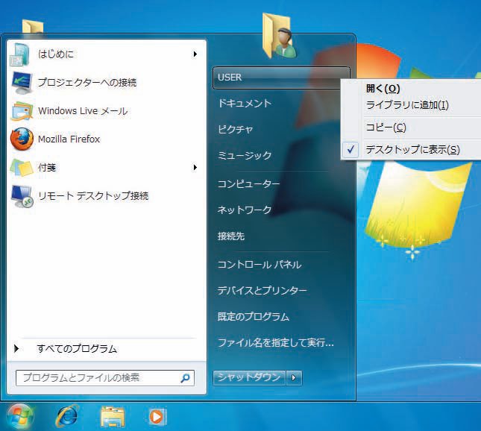Image resolution: width=481 pixels, height=431 pixels.
Task: Open デバイスとプリンター
Action: pos(262,290)
